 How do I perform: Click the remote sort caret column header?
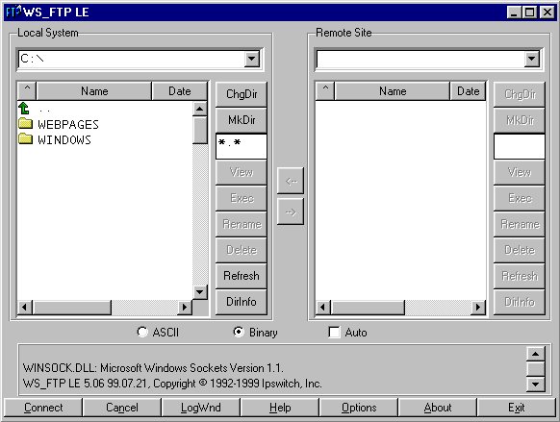coord(325,91)
